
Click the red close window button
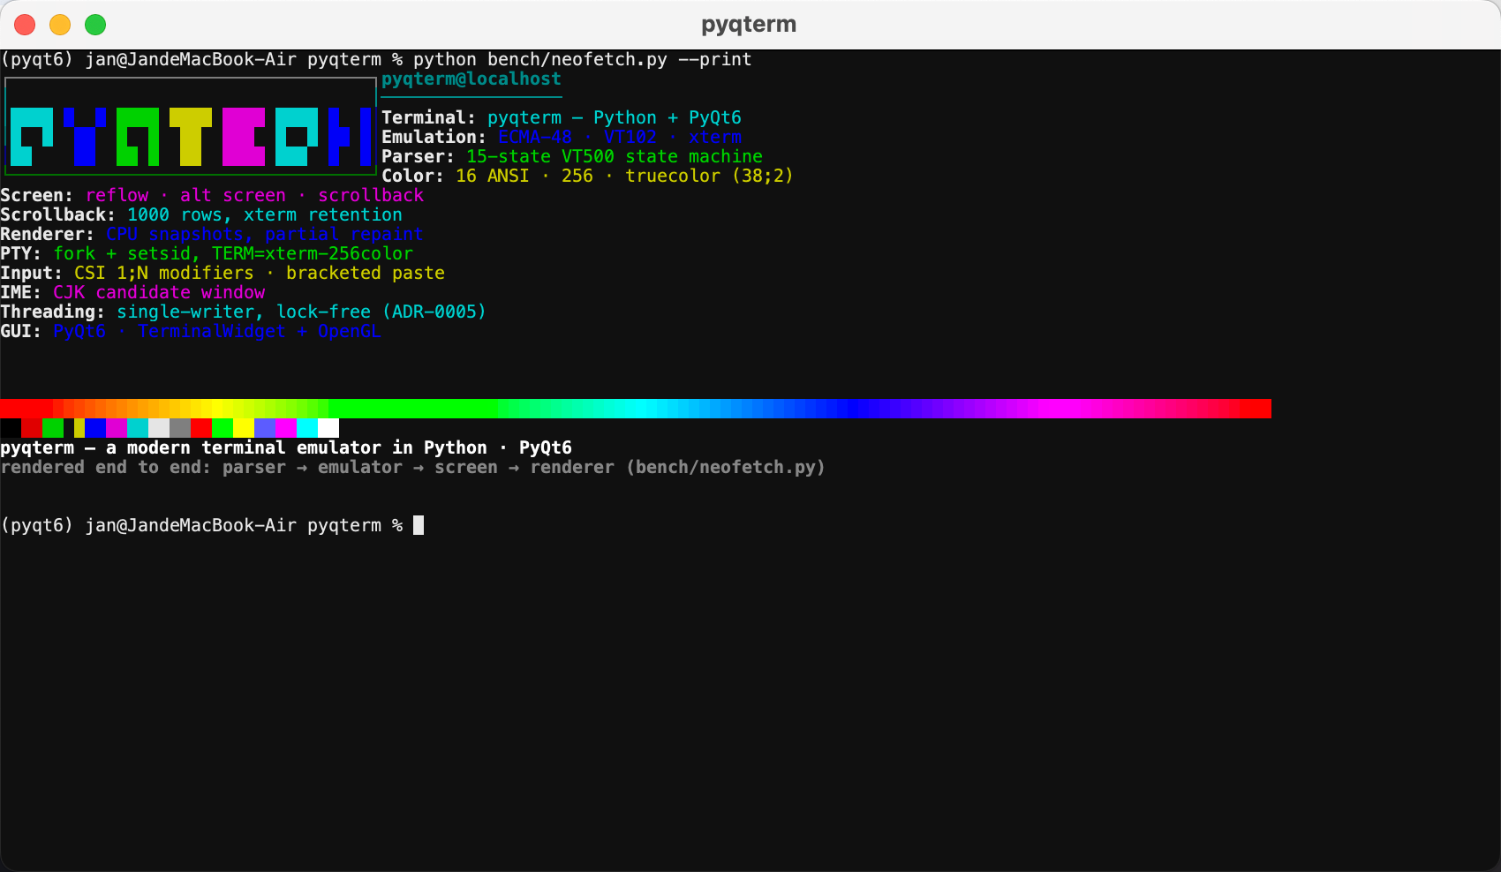point(25,25)
